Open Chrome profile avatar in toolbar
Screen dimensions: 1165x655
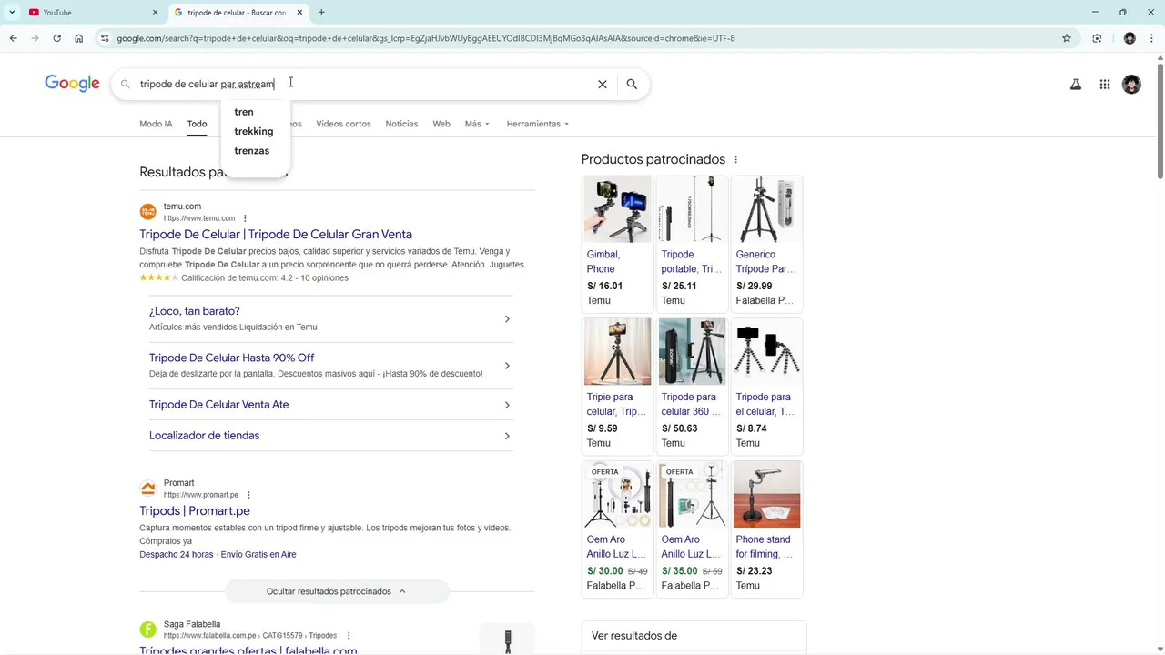pos(1130,38)
